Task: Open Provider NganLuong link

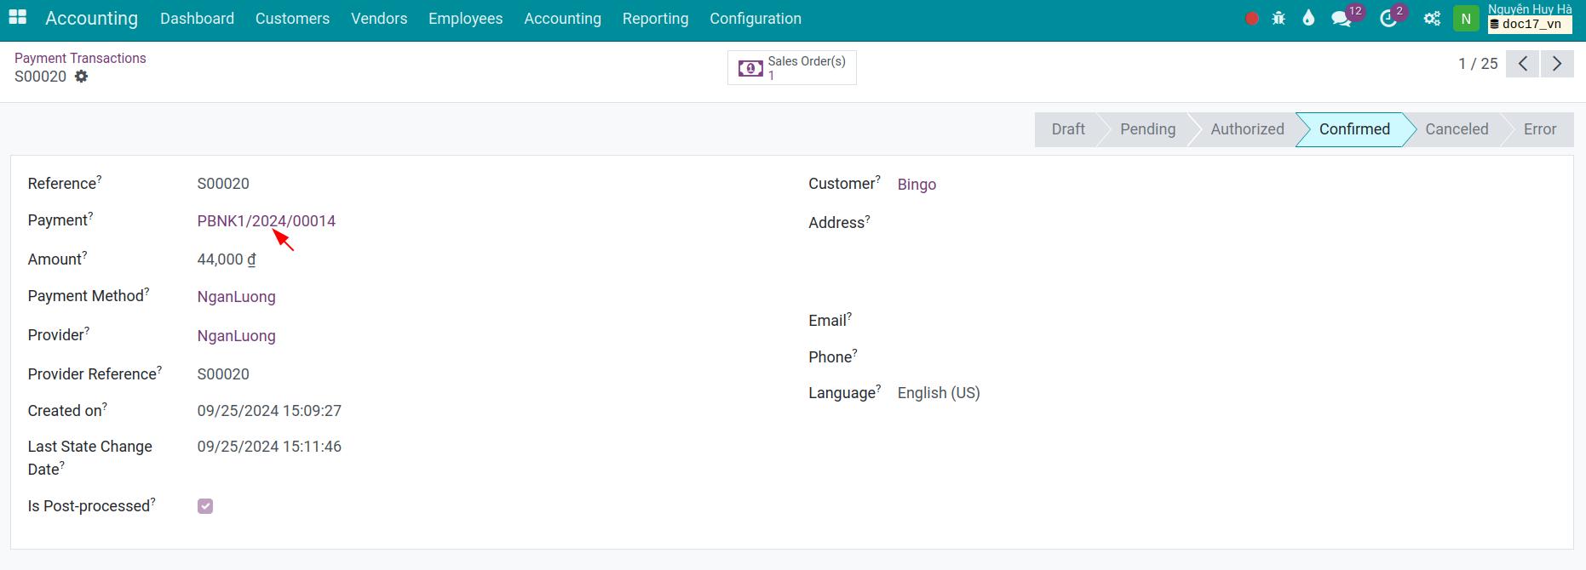Action: click(236, 336)
